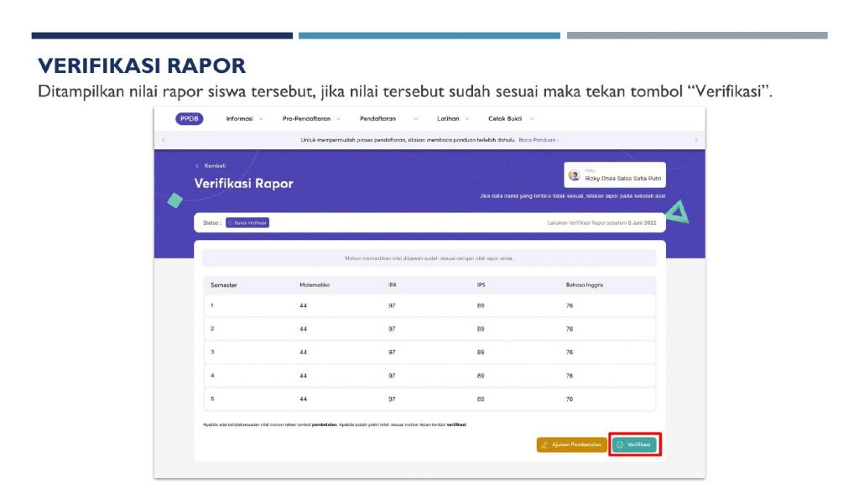Click the user avatar next to Rizky Dhea

tap(574, 175)
